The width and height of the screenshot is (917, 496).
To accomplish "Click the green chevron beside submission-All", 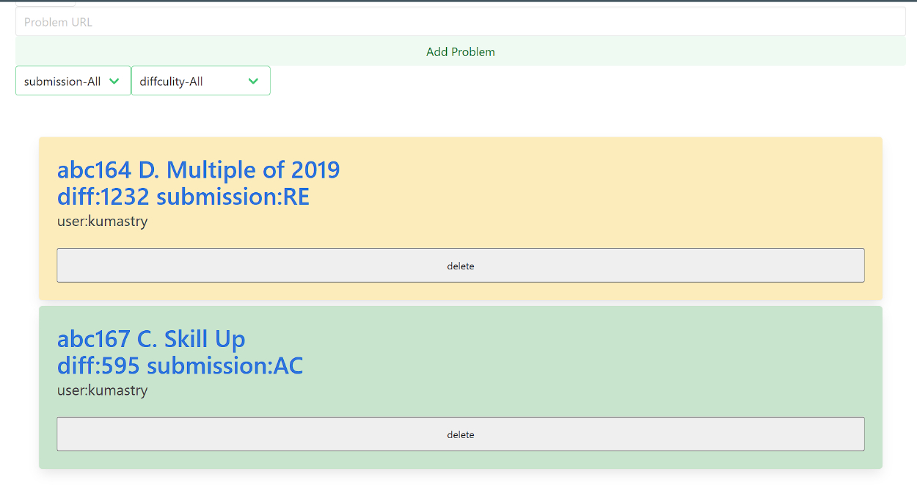I will [x=114, y=81].
